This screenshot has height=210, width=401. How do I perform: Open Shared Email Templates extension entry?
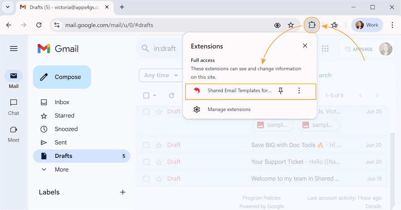[x=251, y=91]
